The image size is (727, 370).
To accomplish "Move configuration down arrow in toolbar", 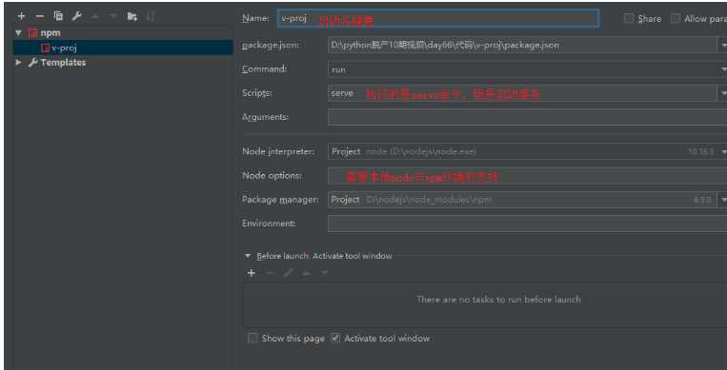I will 113,17.
